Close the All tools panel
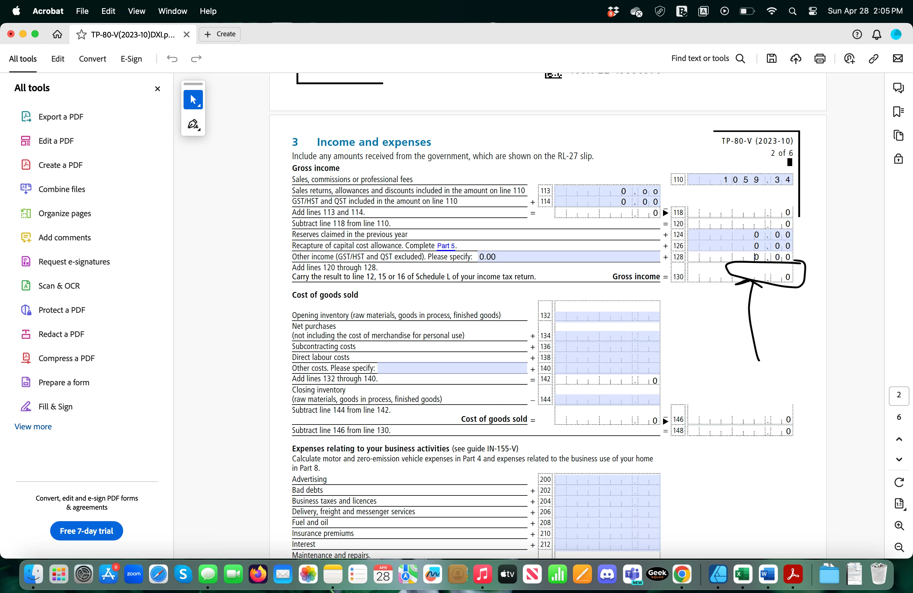This screenshot has width=913, height=593. [x=157, y=88]
